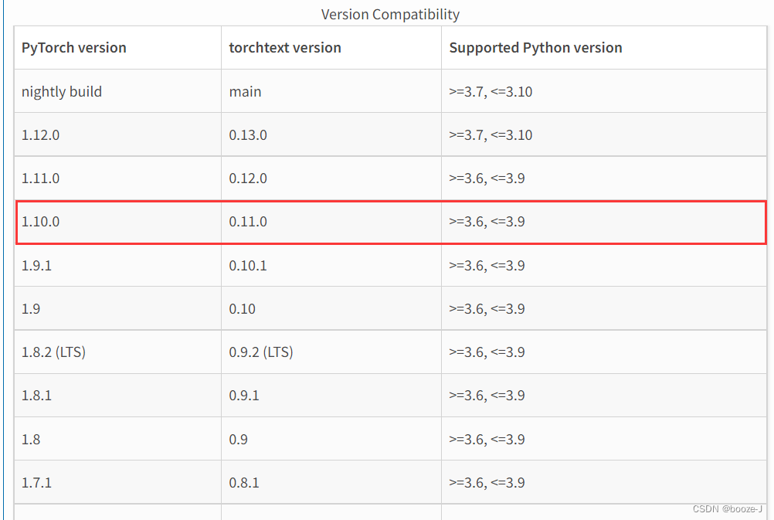Click Python version cell in the 1.11.0 row
774x520 pixels.
point(604,178)
